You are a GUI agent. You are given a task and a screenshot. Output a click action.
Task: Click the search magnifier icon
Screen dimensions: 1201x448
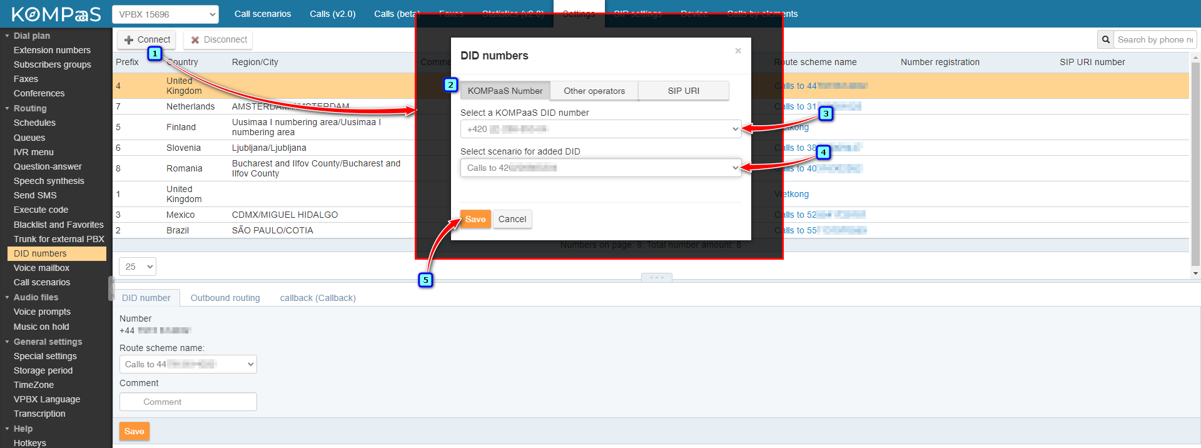point(1105,39)
